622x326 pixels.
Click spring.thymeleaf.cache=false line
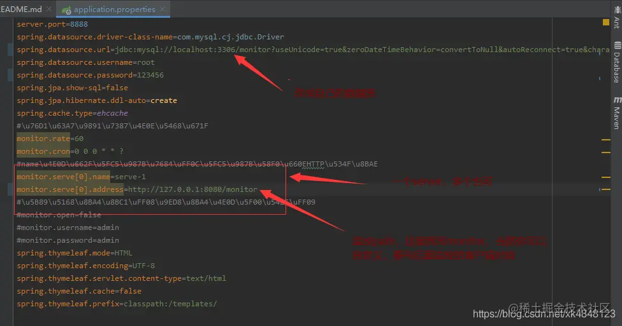79,291
